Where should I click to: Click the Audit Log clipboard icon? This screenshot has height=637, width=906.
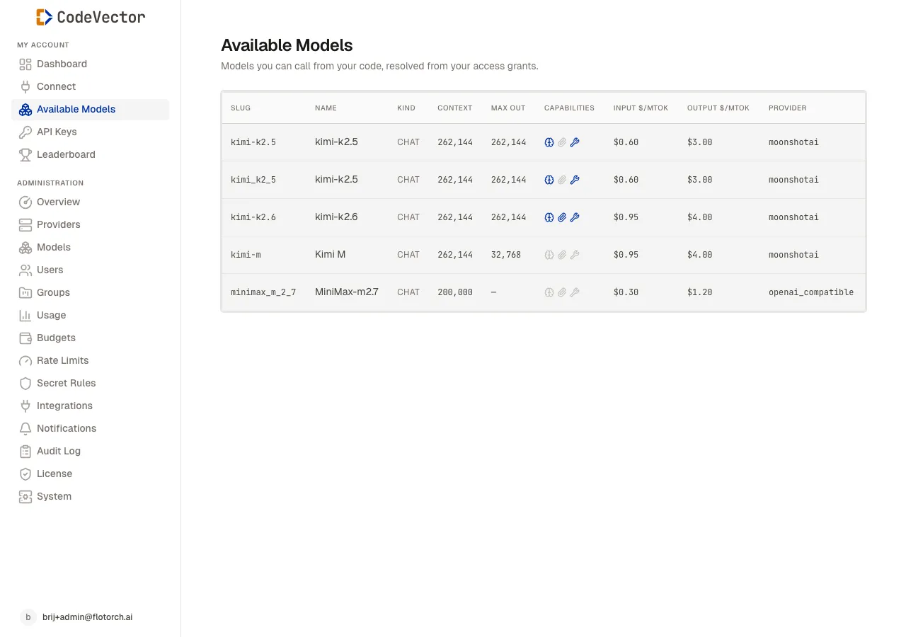[25, 452]
